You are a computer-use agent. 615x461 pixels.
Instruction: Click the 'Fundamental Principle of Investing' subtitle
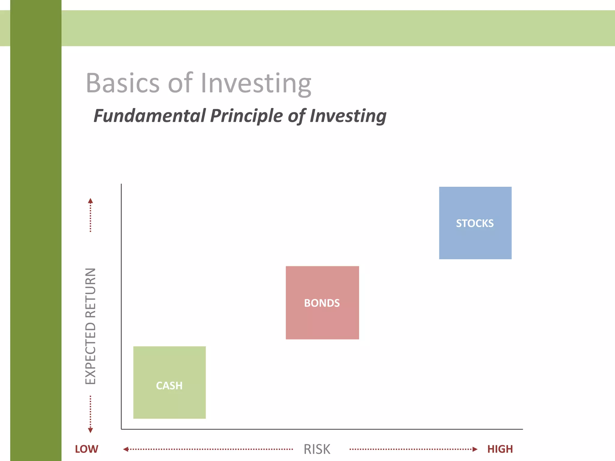coord(240,116)
